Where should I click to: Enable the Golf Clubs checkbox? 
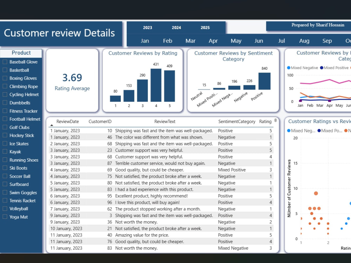tap(5, 127)
